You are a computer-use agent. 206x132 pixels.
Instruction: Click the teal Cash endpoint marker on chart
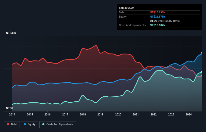pos(202,72)
